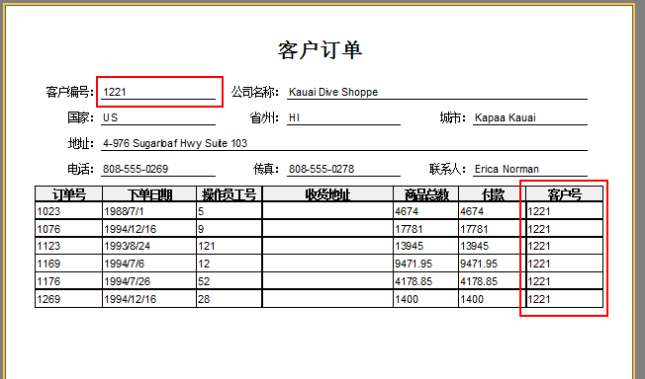Click the 下单日期 column header
This screenshot has height=379, width=645.
coord(149,193)
